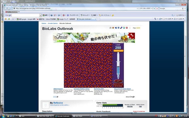The width and height of the screenshot is (189, 118).
Task: Click the IE Home command bar icon
Action: [x=155, y=19]
